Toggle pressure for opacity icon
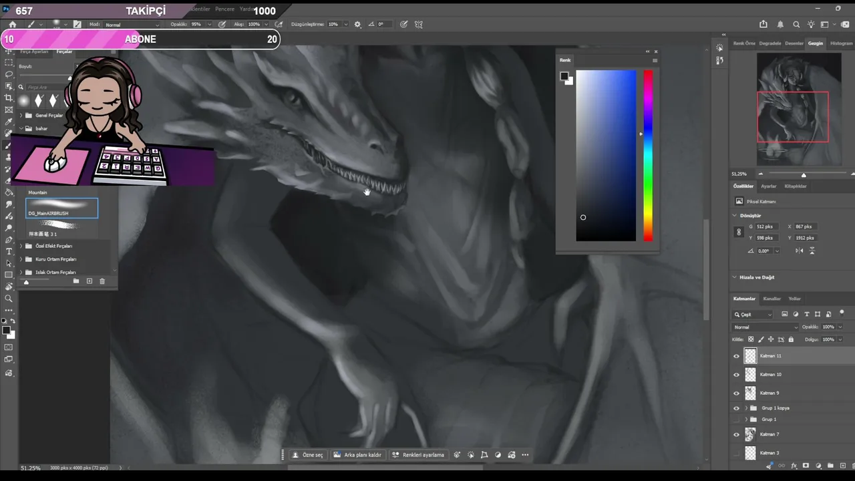 click(222, 24)
